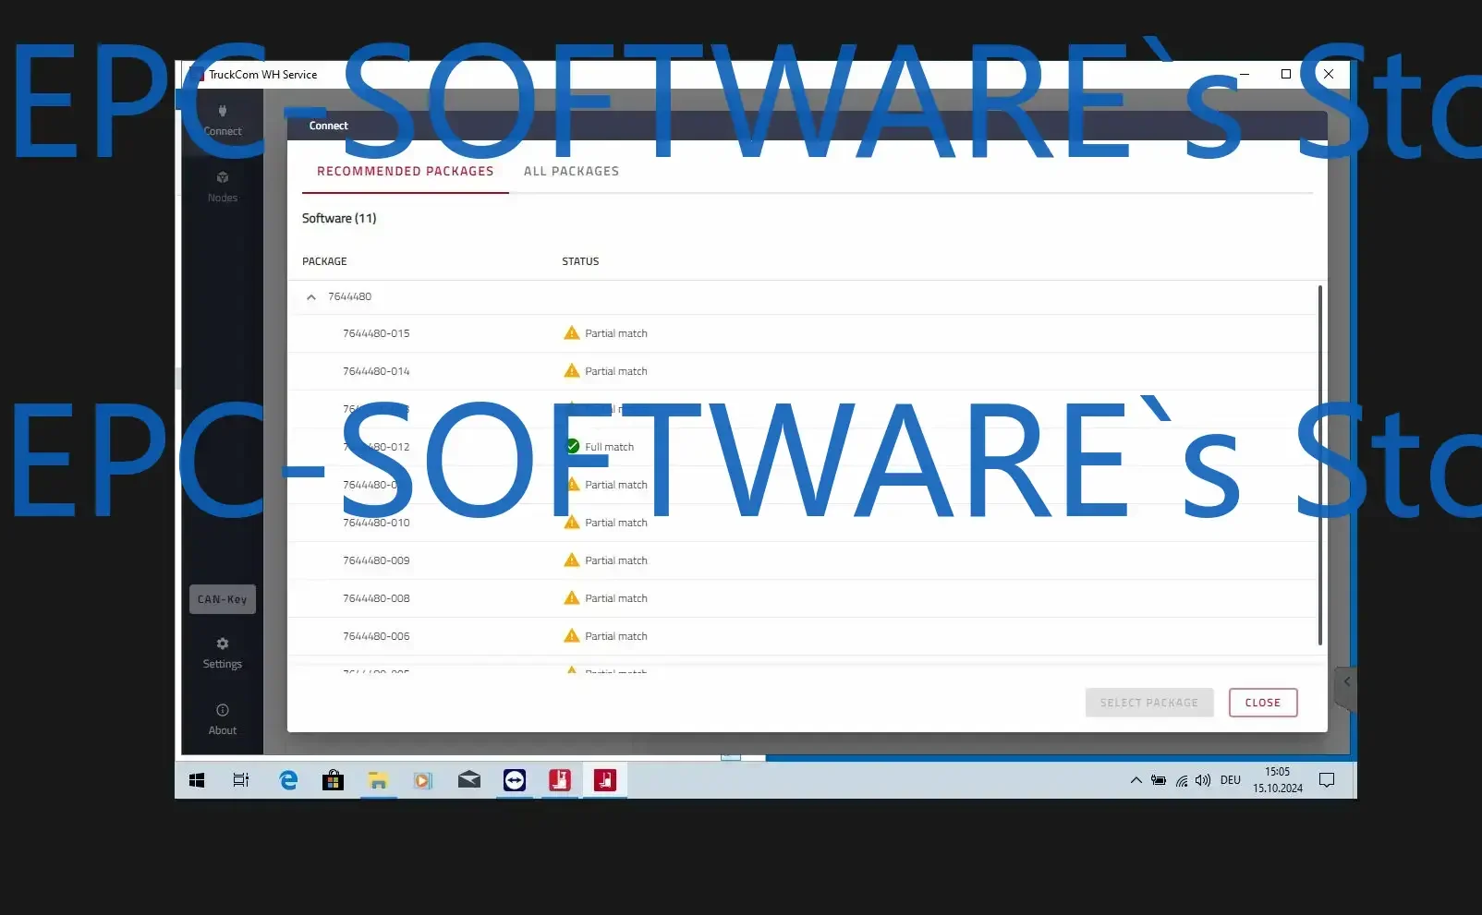Click the red forklift icon beside TeamViewer
The height and width of the screenshot is (915, 1482).
[x=560, y=780]
